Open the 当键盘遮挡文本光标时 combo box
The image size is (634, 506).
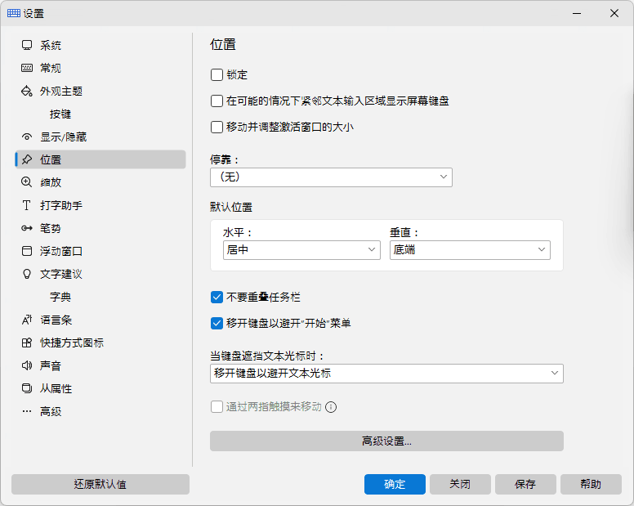pyautogui.click(x=386, y=374)
